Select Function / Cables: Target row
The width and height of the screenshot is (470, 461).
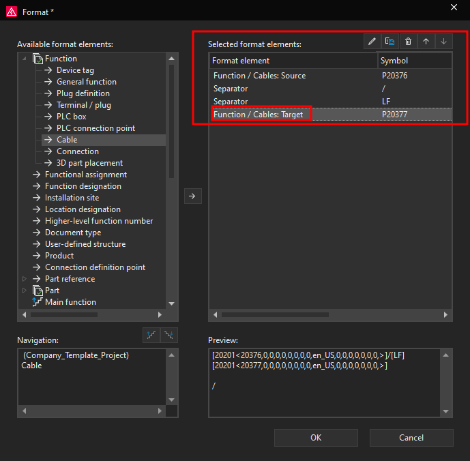(331, 115)
